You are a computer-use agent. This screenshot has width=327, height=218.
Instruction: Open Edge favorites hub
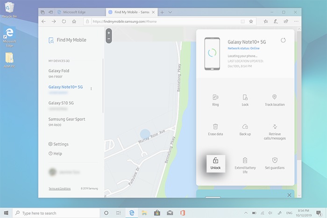266,21
